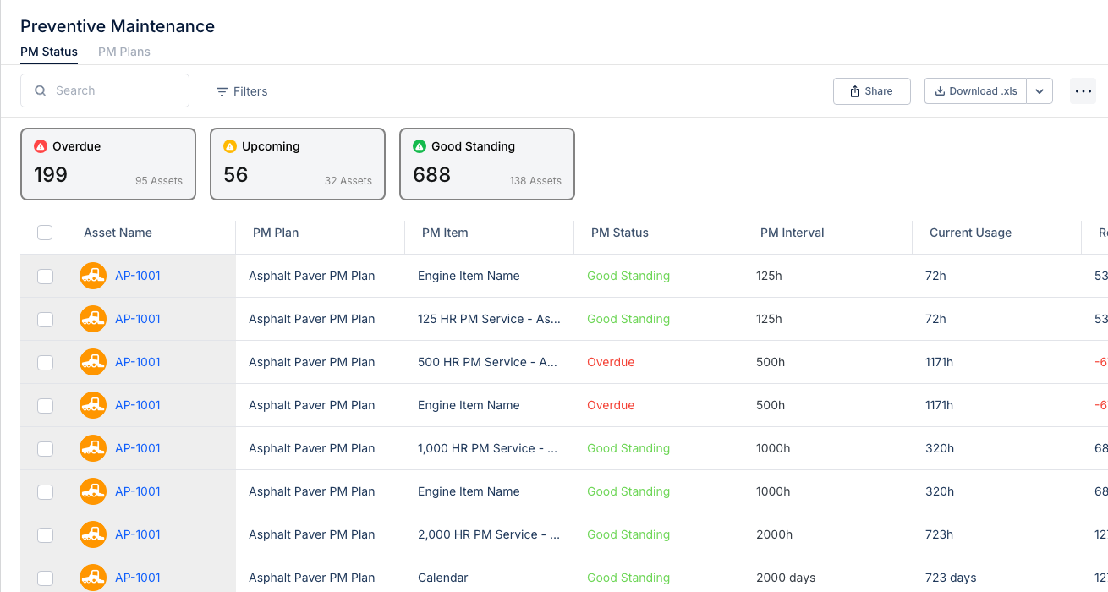Click paver icon in 1,000 HR PM Service row
This screenshot has width=1108, height=592.
click(93, 448)
